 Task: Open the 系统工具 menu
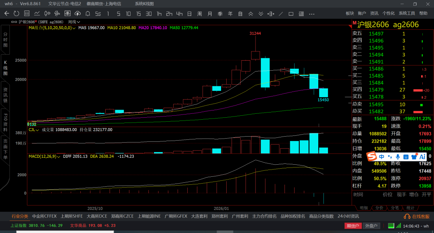407,13
